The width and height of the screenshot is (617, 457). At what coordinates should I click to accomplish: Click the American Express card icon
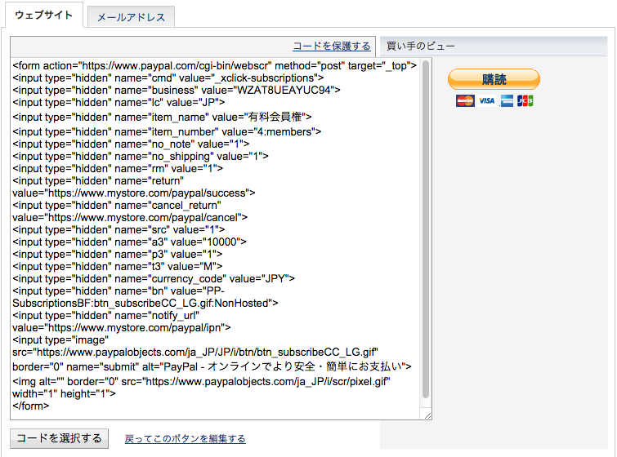pyautogui.click(x=507, y=101)
